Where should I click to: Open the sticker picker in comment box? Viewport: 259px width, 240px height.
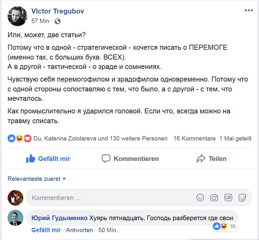coord(242,197)
